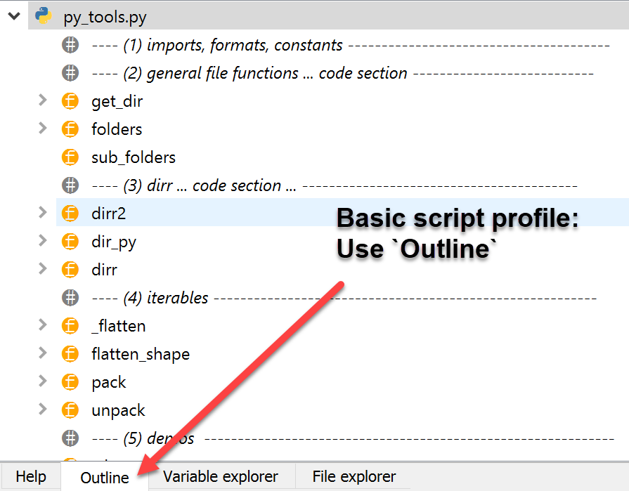Go to dir_py function
Screen dimensions: 629x491
[x=114, y=242]
